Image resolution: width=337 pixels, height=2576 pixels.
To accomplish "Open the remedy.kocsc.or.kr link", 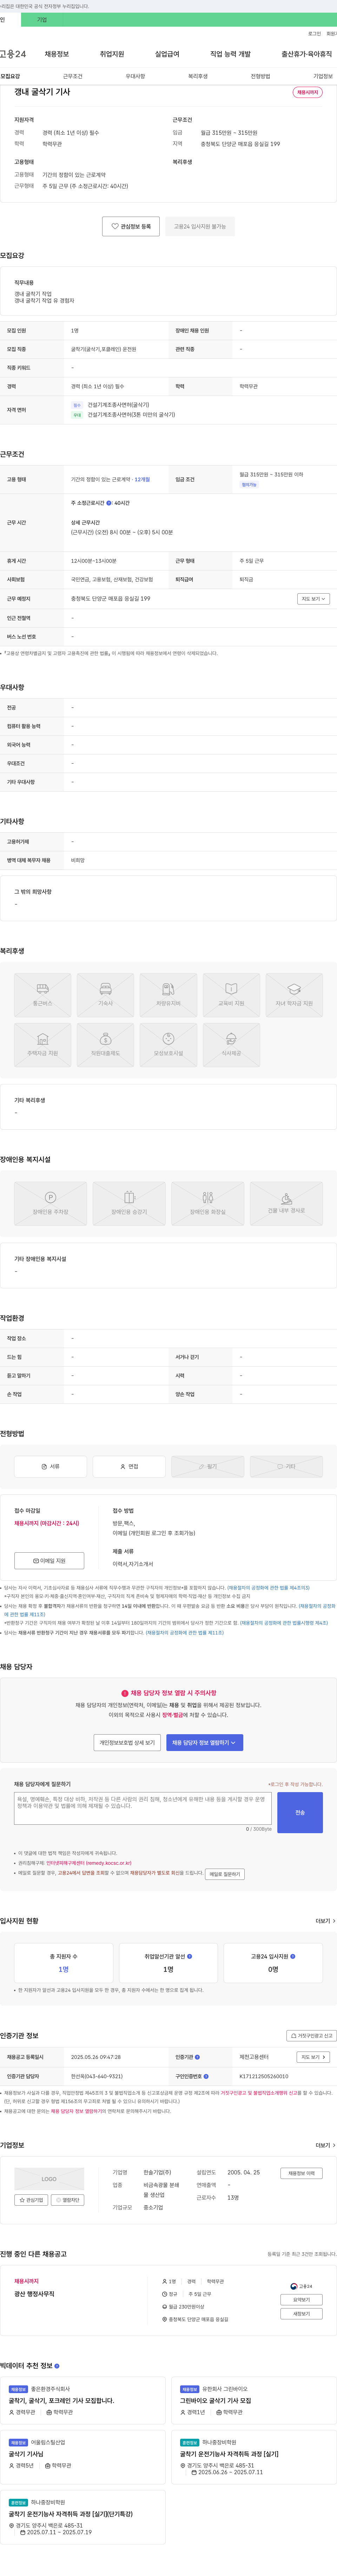I will click(x=89, y=1863).
